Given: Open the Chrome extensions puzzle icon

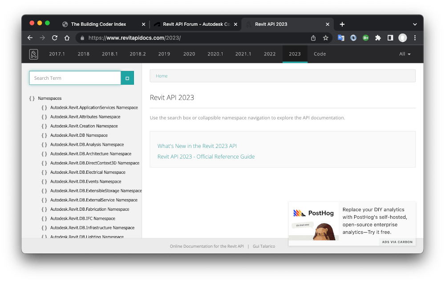Looking at the screenshot, I should [x=378, y=38].
